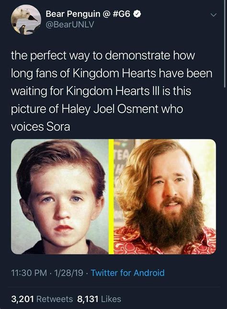This screenshot has width=227, height=309.
Task: Click the word Likes beside 8,131
Action: 111,299
